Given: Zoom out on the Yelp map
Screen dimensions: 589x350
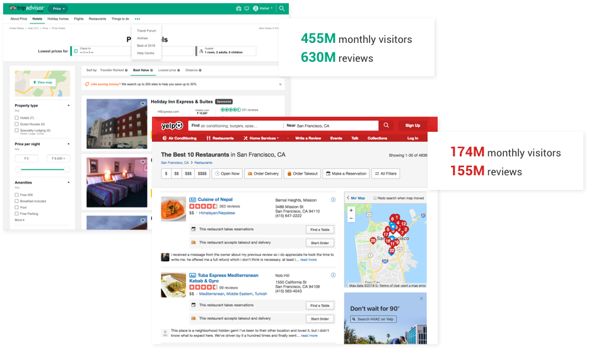Looking at the screenshot, I should pyautogui.click(x=351, y=218).
